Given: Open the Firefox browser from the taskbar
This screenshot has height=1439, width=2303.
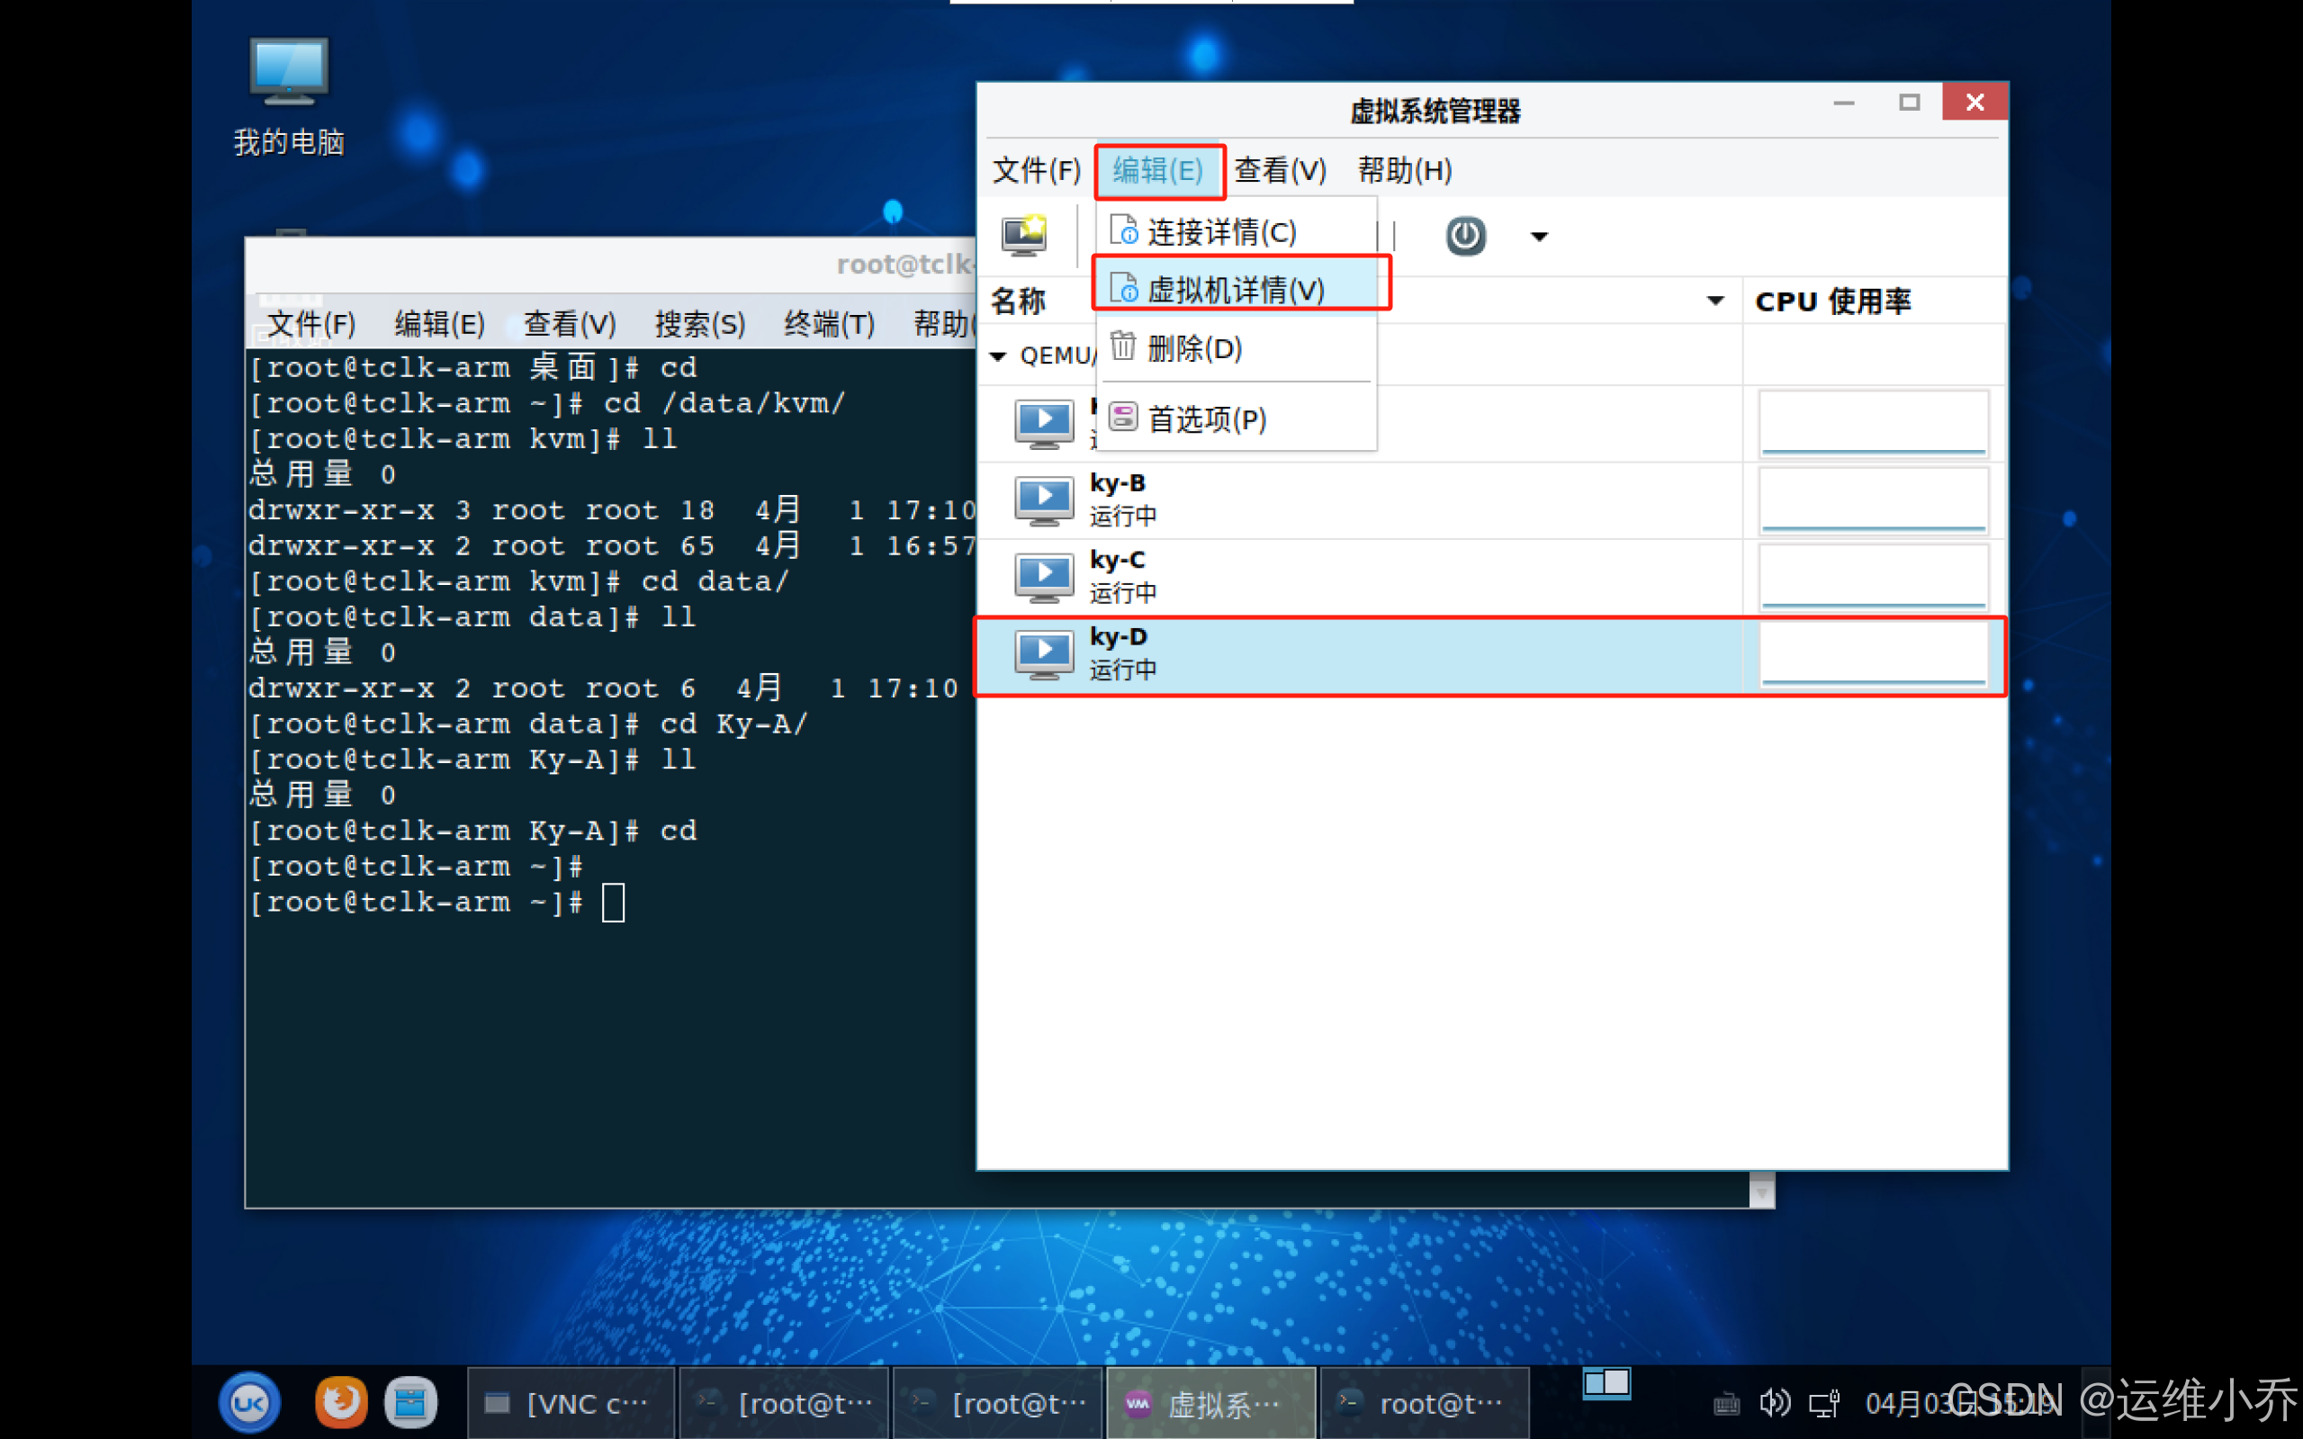Looking at the screenshot, I should click(340, 1402).
